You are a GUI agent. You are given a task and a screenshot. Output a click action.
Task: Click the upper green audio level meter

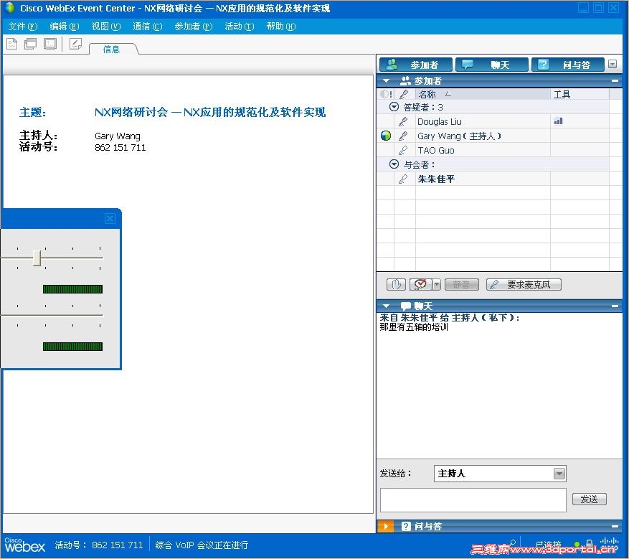[x=72, y=289]
